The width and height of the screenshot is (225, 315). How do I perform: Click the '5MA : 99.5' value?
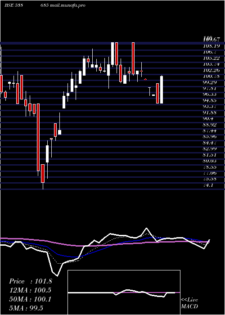click(26, 308)
